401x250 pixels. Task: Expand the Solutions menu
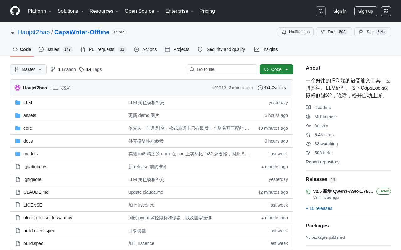tap(70, 11)
